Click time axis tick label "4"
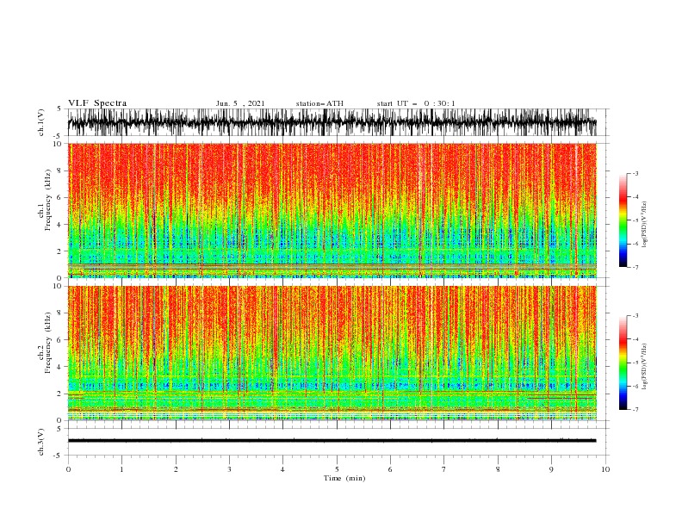 [x=282, y=469]
